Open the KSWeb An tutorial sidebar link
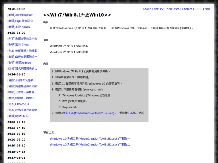The height and width of the screenshot is (163, 218). tap(18, 116)
